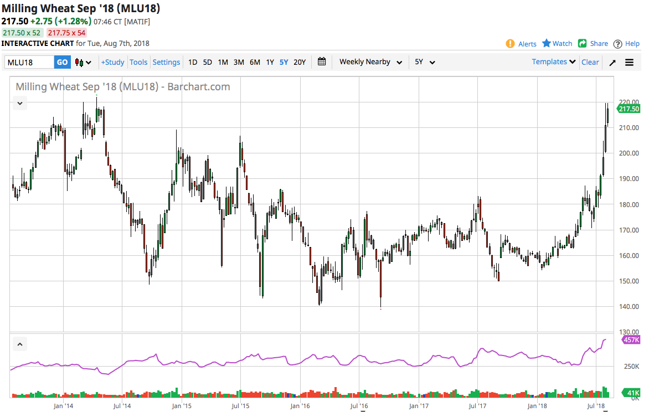Click the green bid 217.50 x 52
This screenshot has width=649, height=412.
pyautogui.click(x=22, y=33)
